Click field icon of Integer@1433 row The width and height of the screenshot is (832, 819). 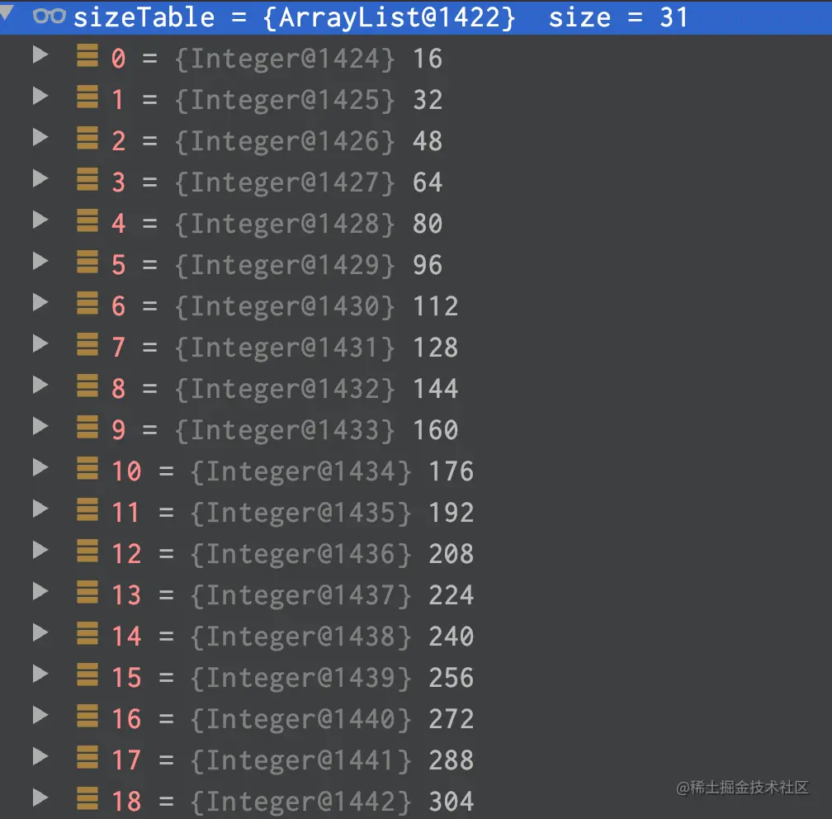pos(87,428)
